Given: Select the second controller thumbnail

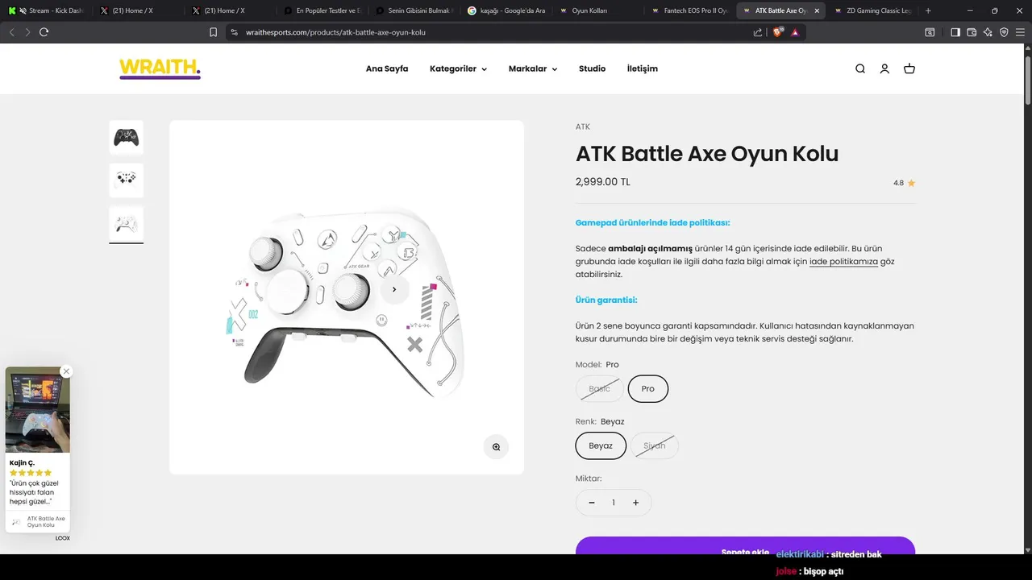Looking at the screenshot, I should (x=126, y=180).
